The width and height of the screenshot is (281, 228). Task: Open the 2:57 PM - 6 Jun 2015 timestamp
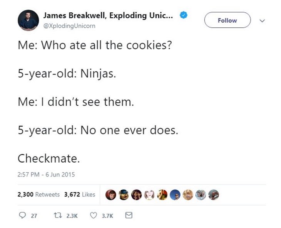(x=46, y=174)
